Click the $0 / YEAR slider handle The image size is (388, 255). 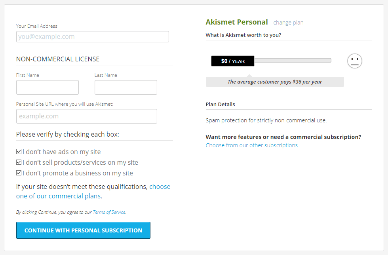pos(233,61)
